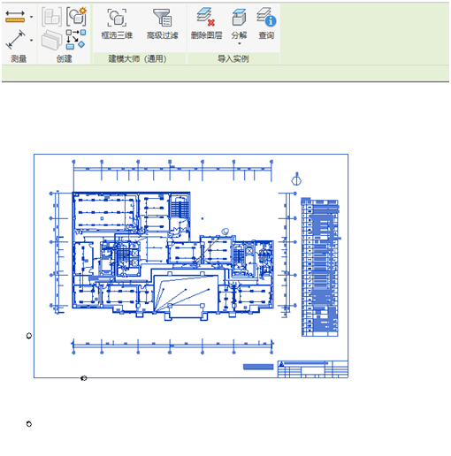Viewport: 451px width, 456px height.
Task: Click the north arrow symbol on the drawing
Action: click(x=296, y=179)
